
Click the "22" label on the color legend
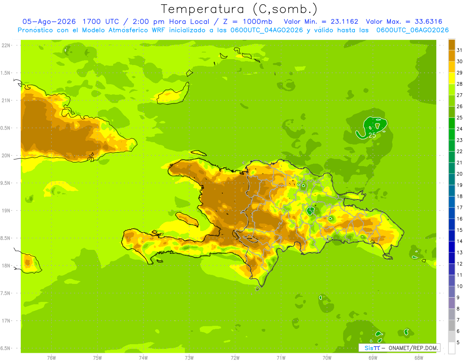[x=460, y=152]
